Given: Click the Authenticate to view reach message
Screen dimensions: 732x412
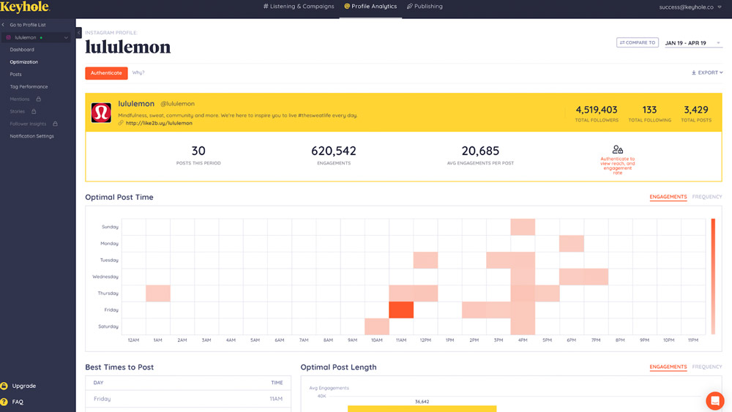Looking at the screenshot, I should (x=618, y=165).
